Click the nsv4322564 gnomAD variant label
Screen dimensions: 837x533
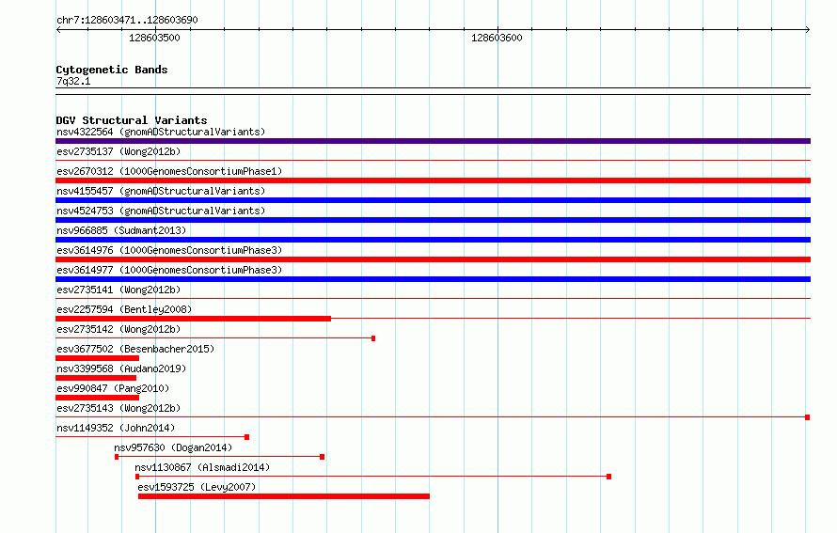coord(161,132)
